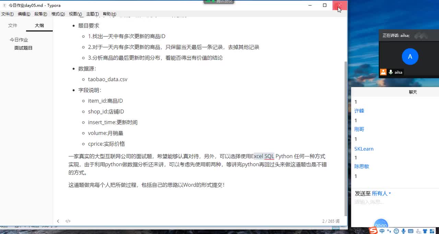Go to 今日作业 heading in outline
Image resolution: width=439 pixels, height=234 pixels.
point(19,40)
